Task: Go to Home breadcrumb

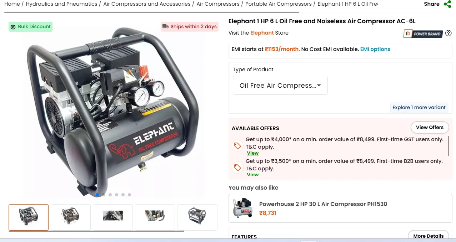Action: (12, 4)
